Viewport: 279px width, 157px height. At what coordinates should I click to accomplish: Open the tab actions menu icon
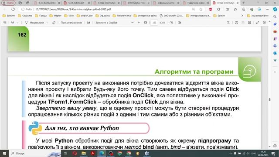point(28,3)
